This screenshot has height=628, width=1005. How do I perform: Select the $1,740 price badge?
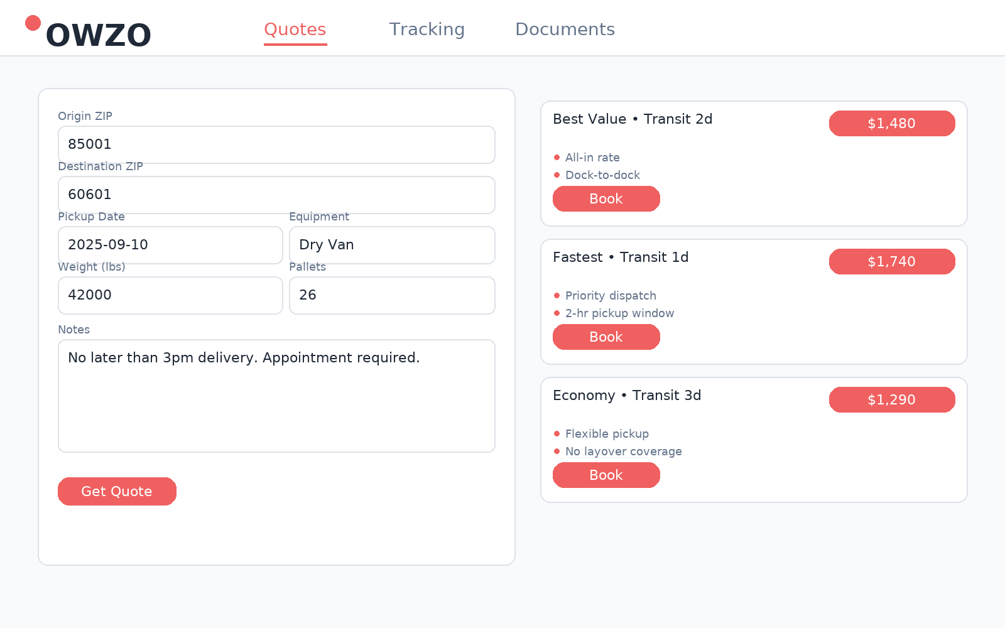(892, 262)
